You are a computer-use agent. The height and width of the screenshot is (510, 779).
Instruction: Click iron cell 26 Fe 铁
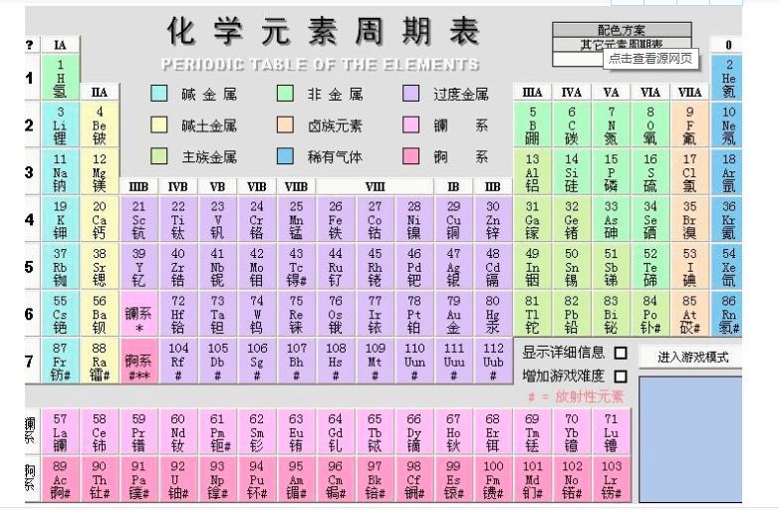(x=336, y=219)
